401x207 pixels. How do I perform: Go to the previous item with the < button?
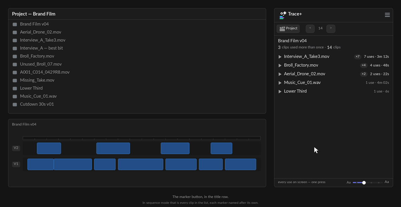pyautogui.click(x=310, y=29)
